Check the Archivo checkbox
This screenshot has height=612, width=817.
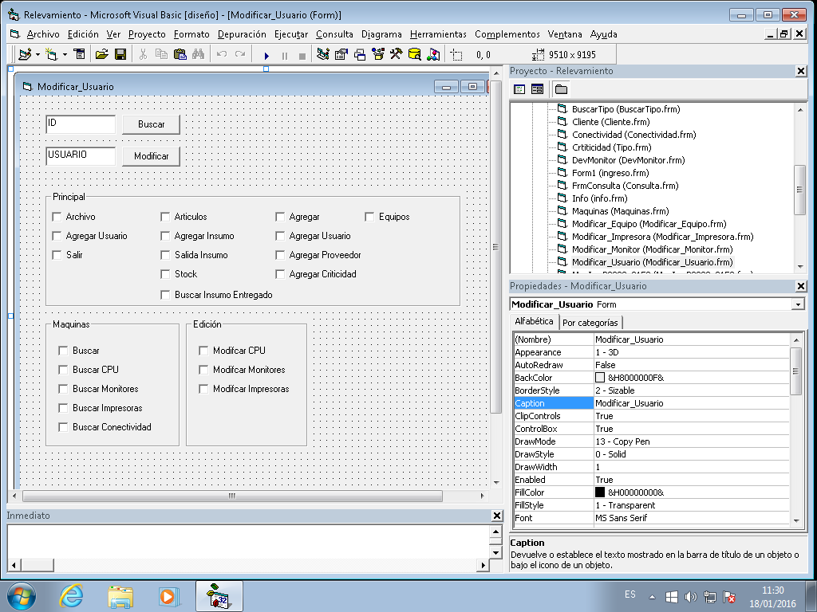click(57, 217)
